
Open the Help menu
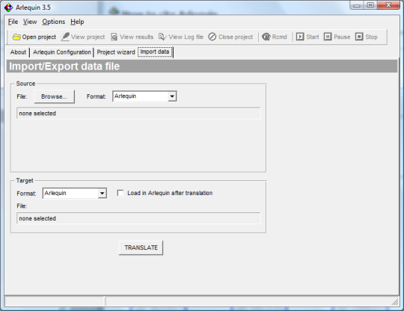point(77,22)
